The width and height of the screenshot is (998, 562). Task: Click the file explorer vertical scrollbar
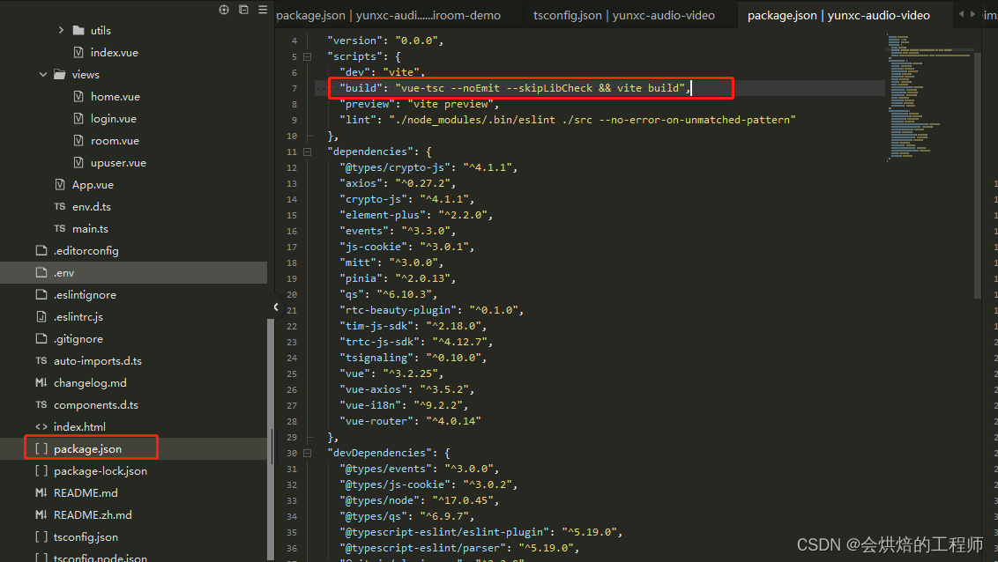click(x=271, y=439)
